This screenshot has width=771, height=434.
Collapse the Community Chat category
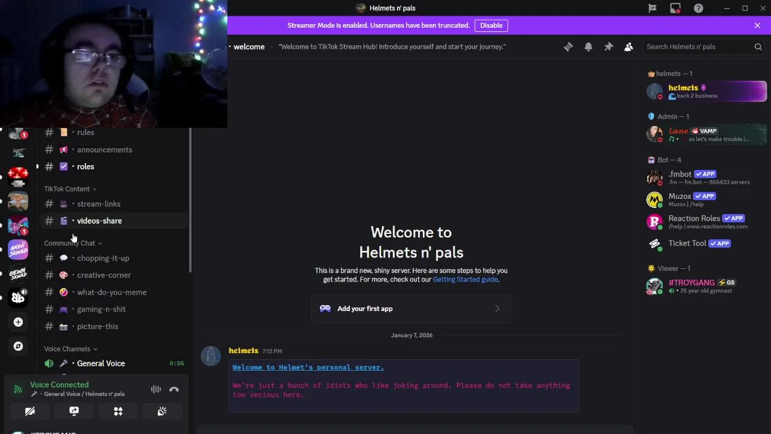pos(73,243)
